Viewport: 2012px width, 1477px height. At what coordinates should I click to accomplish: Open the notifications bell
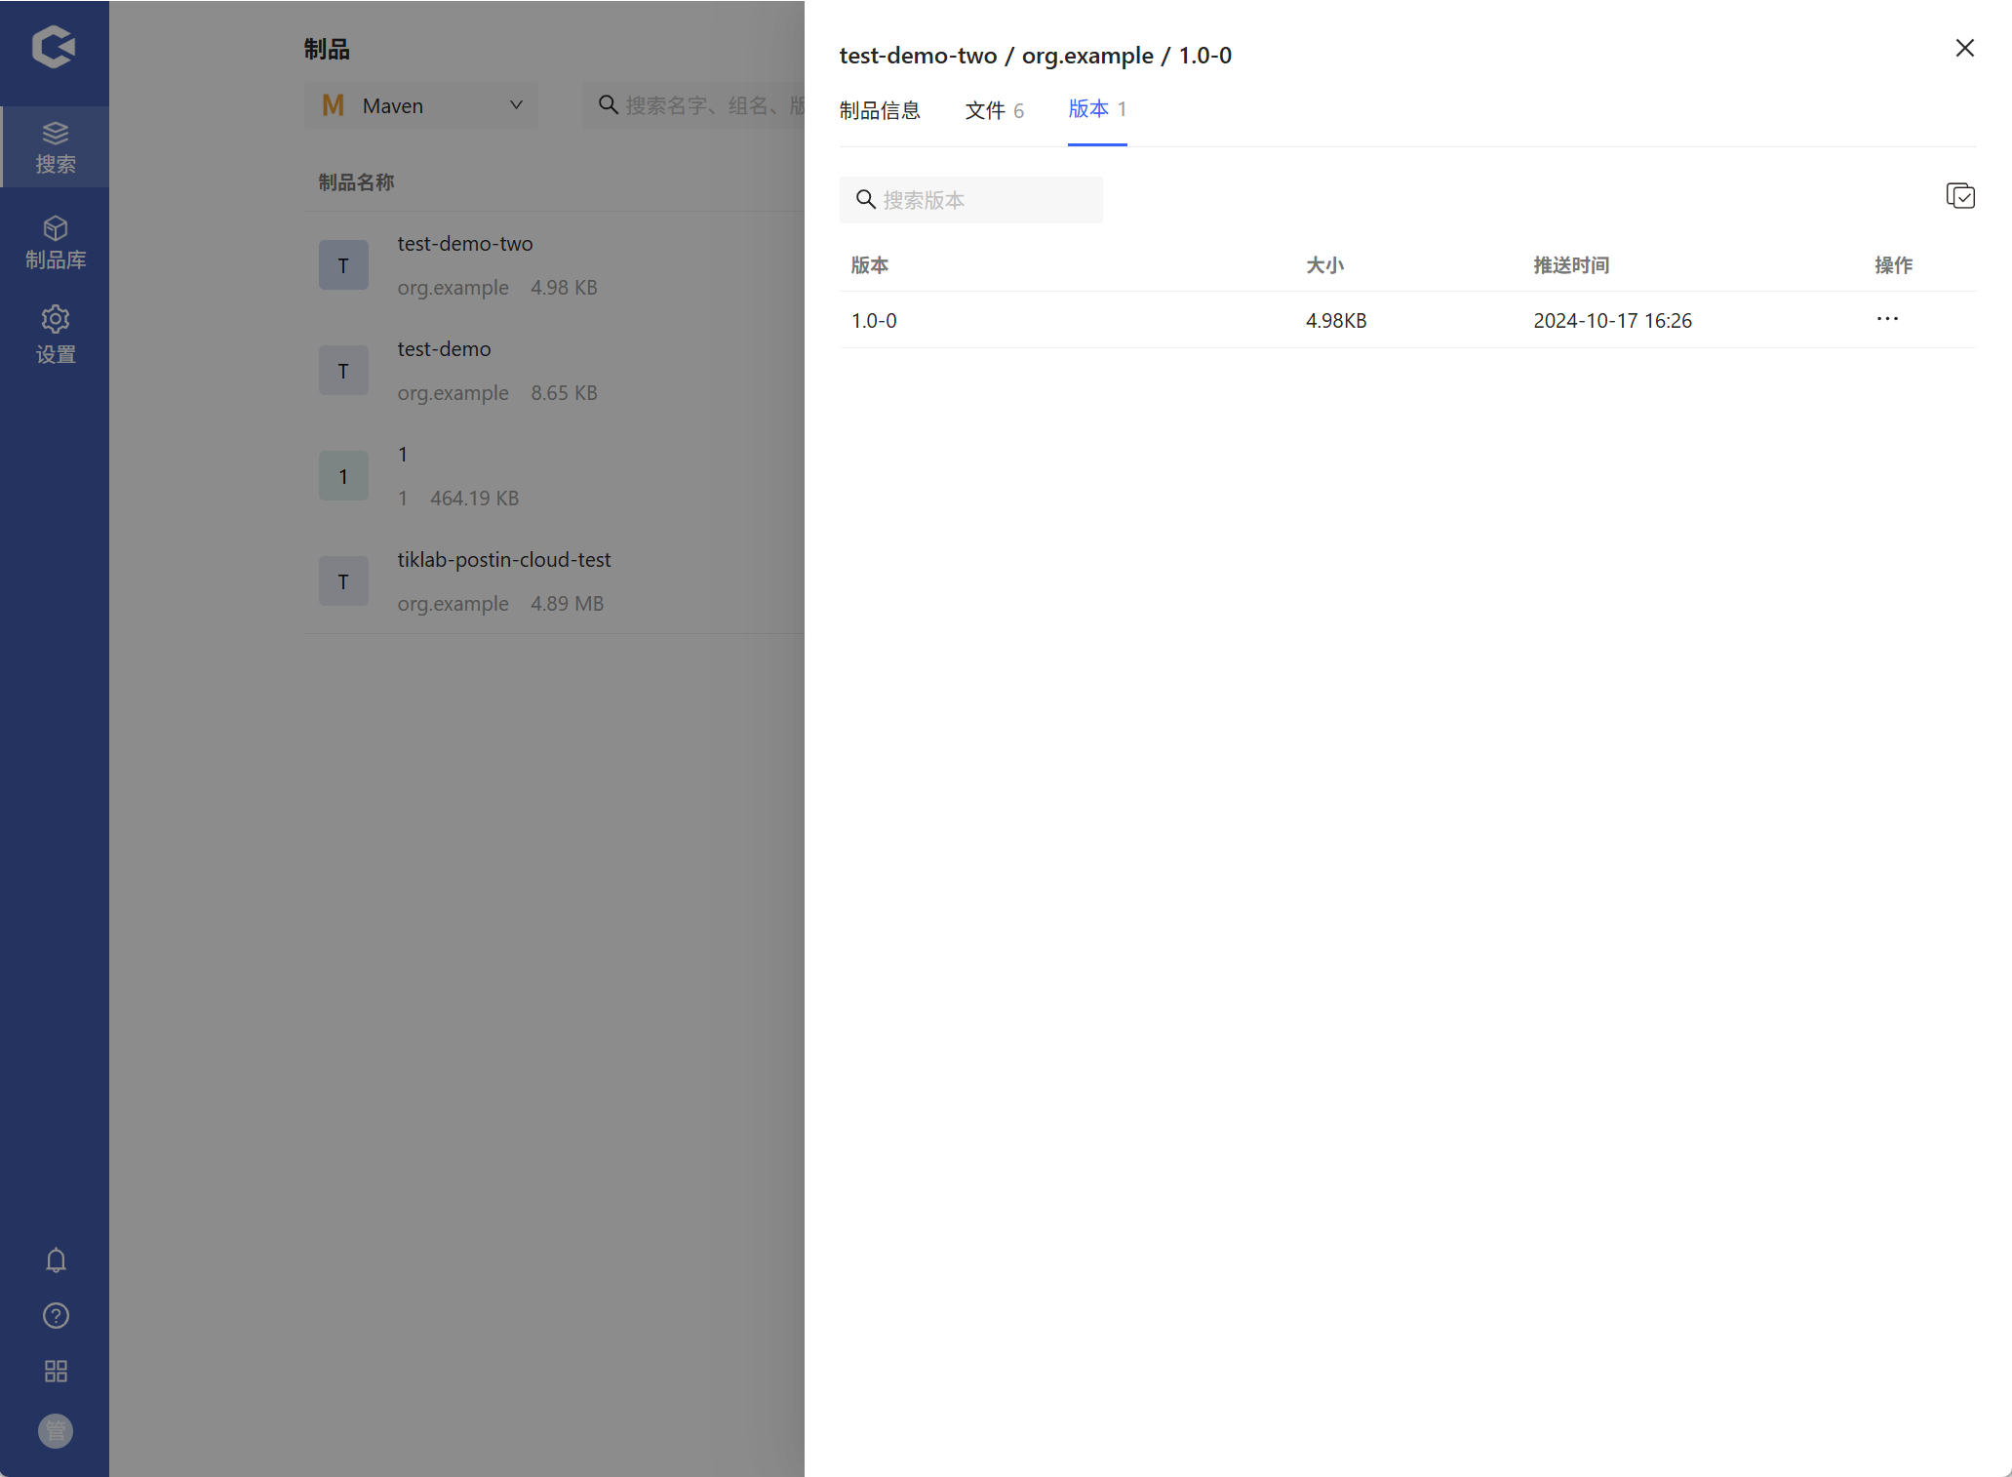pyautogui.click(x=56, y=1260)
